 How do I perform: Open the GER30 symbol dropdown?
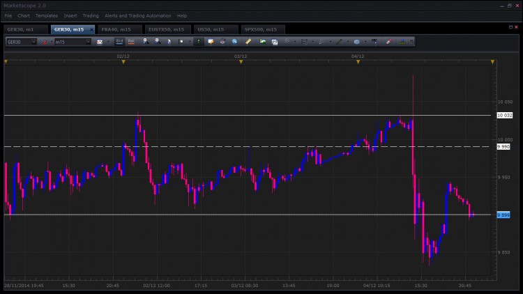tap(33, 42)
